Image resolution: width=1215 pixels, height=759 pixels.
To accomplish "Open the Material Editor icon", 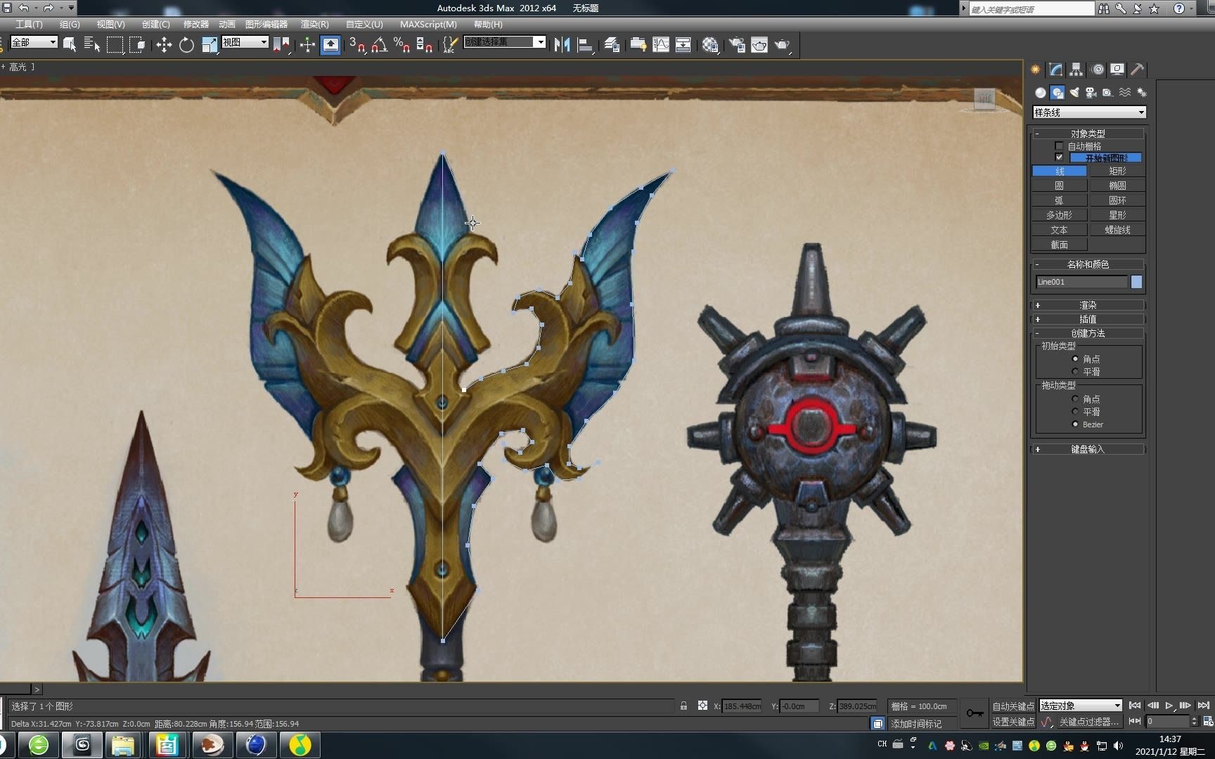I will coord(710,45).
